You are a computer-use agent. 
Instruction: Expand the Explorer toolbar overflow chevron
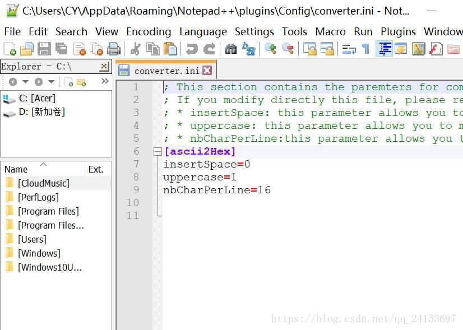tap(105, 81)
